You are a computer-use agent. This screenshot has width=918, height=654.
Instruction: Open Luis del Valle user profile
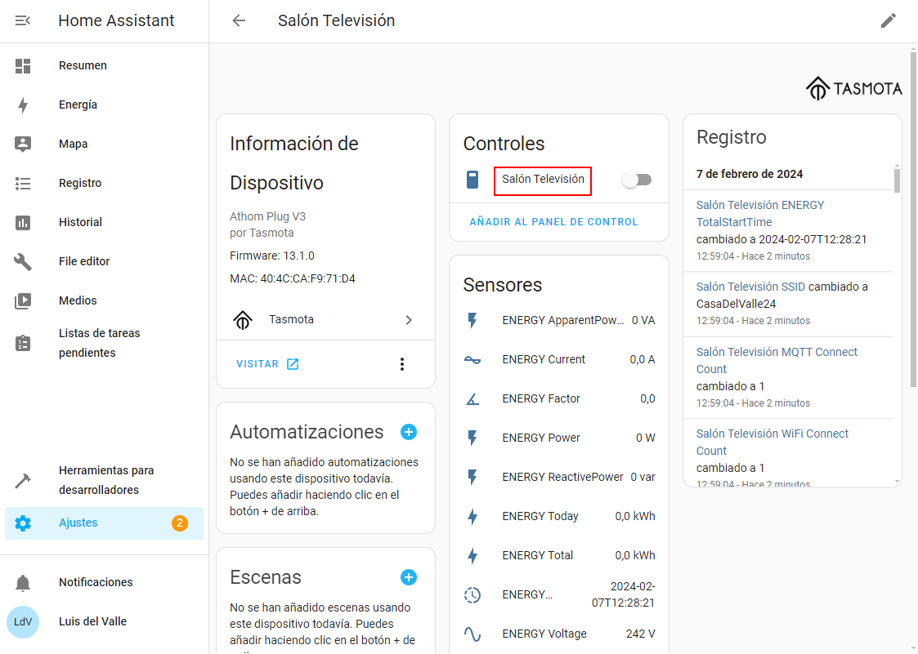[x=92, y=621]
